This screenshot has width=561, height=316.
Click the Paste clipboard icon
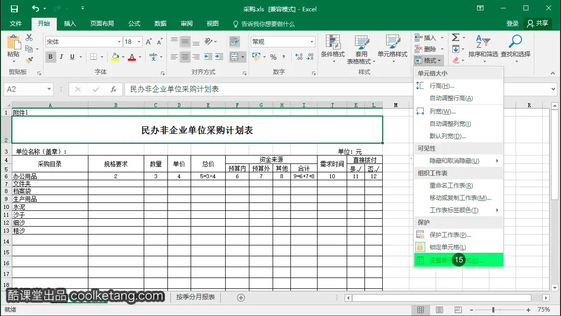(14, 42)
